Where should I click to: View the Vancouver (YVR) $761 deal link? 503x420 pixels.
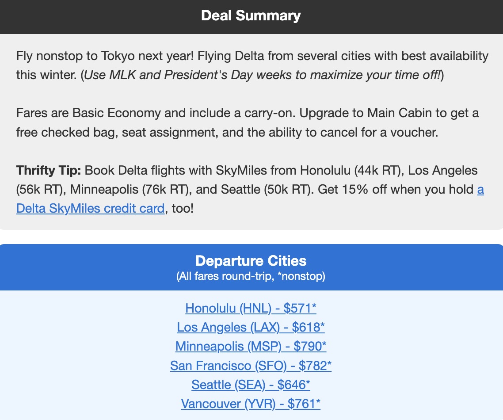(x=251, y=404)
